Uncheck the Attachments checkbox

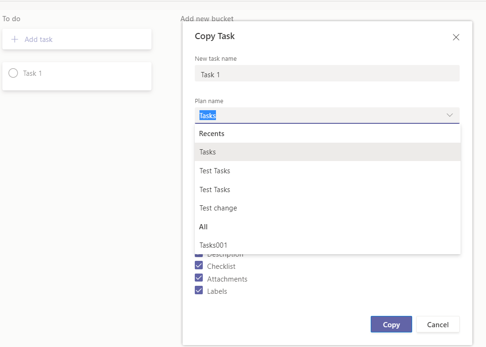(x=199, y=278)
